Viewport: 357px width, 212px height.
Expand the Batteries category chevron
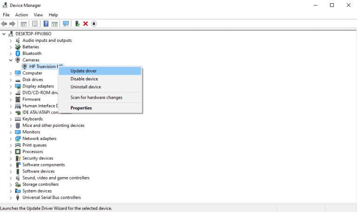(x=11, y=47)
